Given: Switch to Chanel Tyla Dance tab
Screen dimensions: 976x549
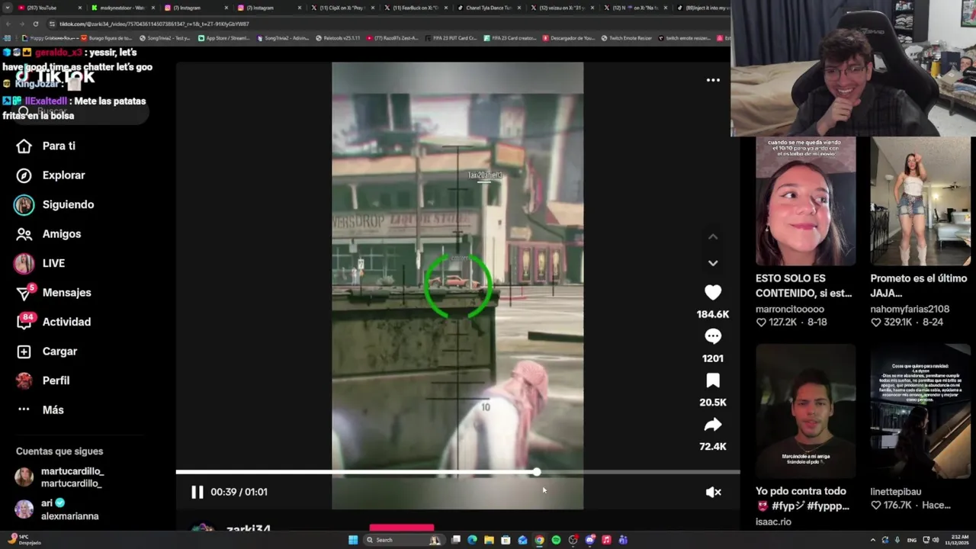Looking at the screenshot, I should point(488,8).
